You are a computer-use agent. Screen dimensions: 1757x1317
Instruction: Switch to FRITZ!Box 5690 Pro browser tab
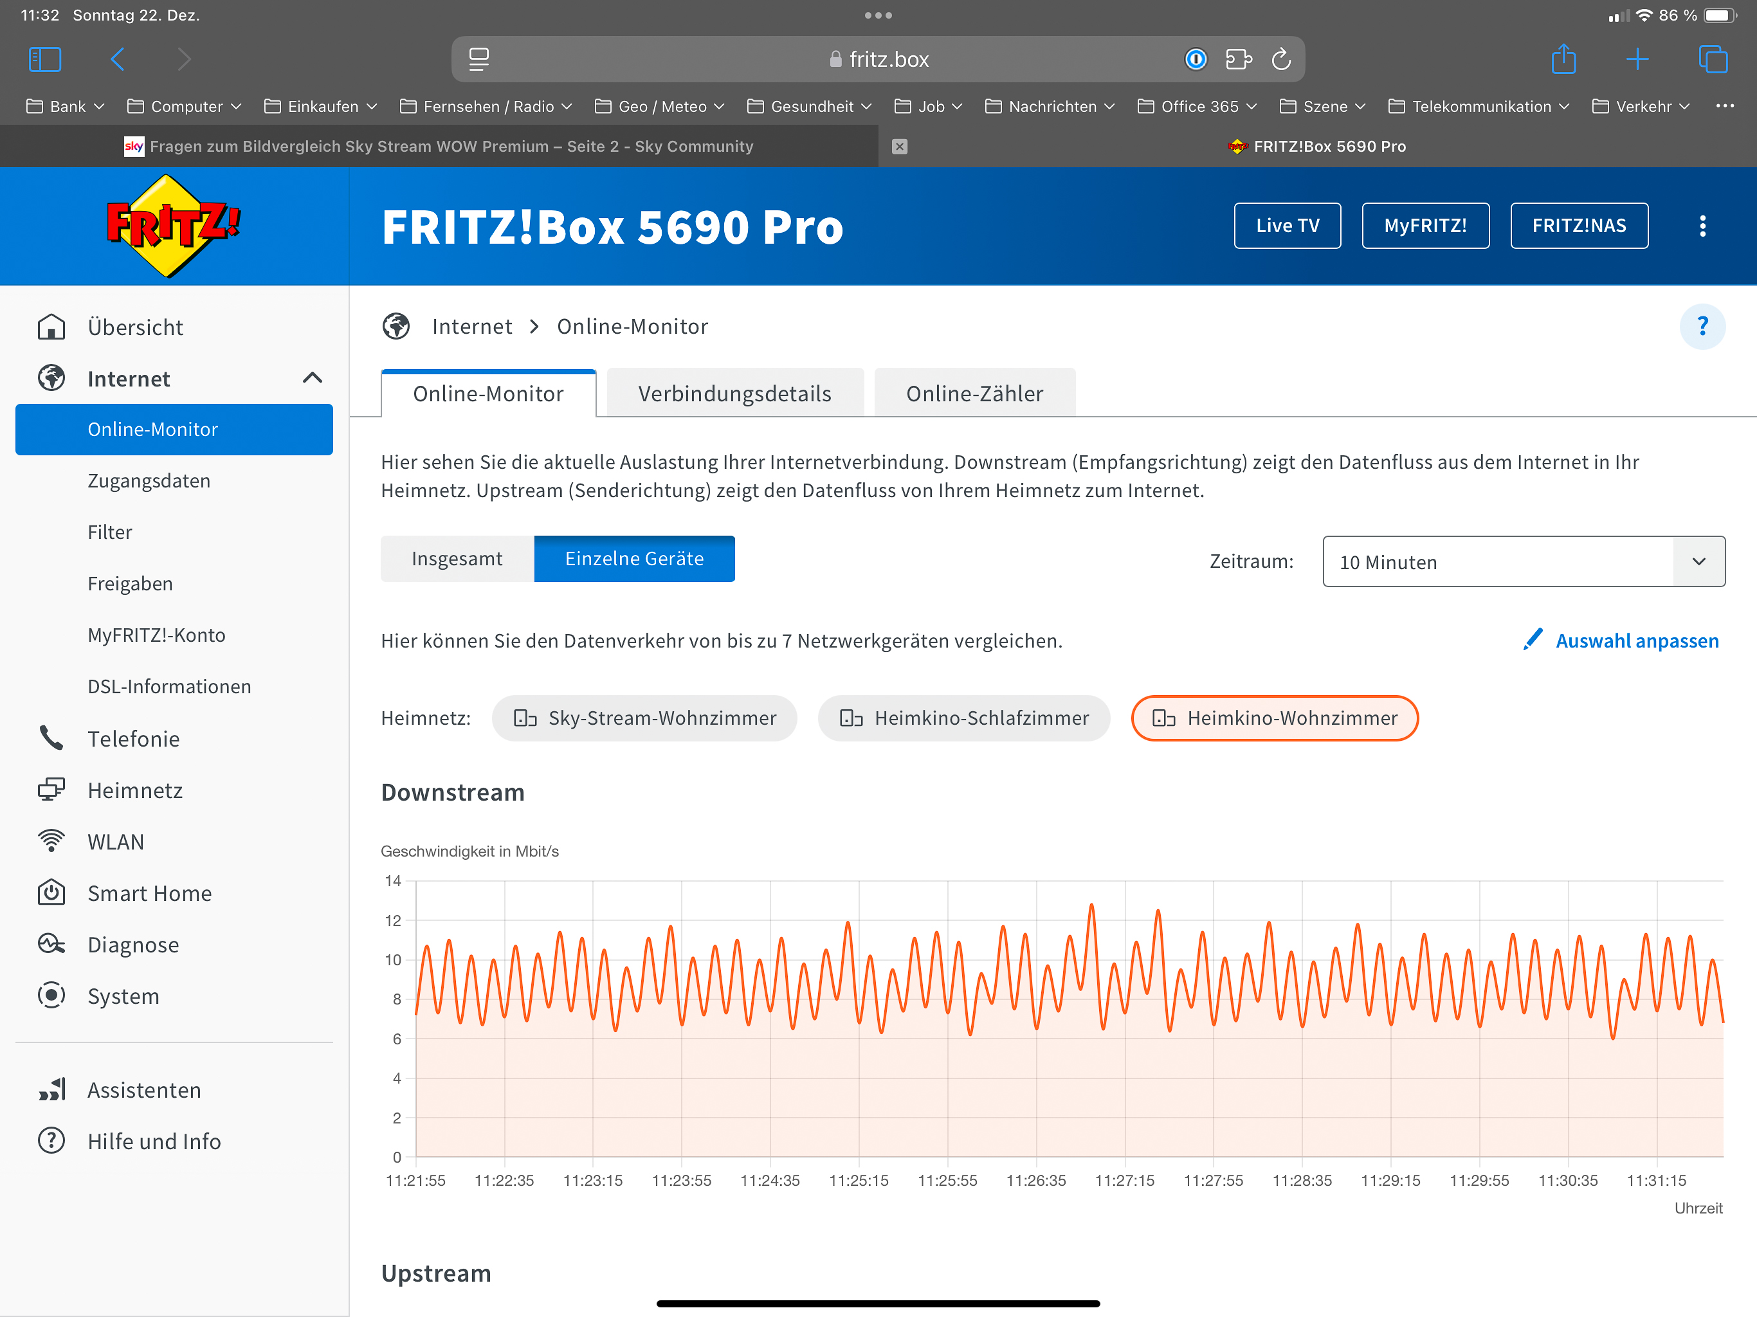[1317, 146]
